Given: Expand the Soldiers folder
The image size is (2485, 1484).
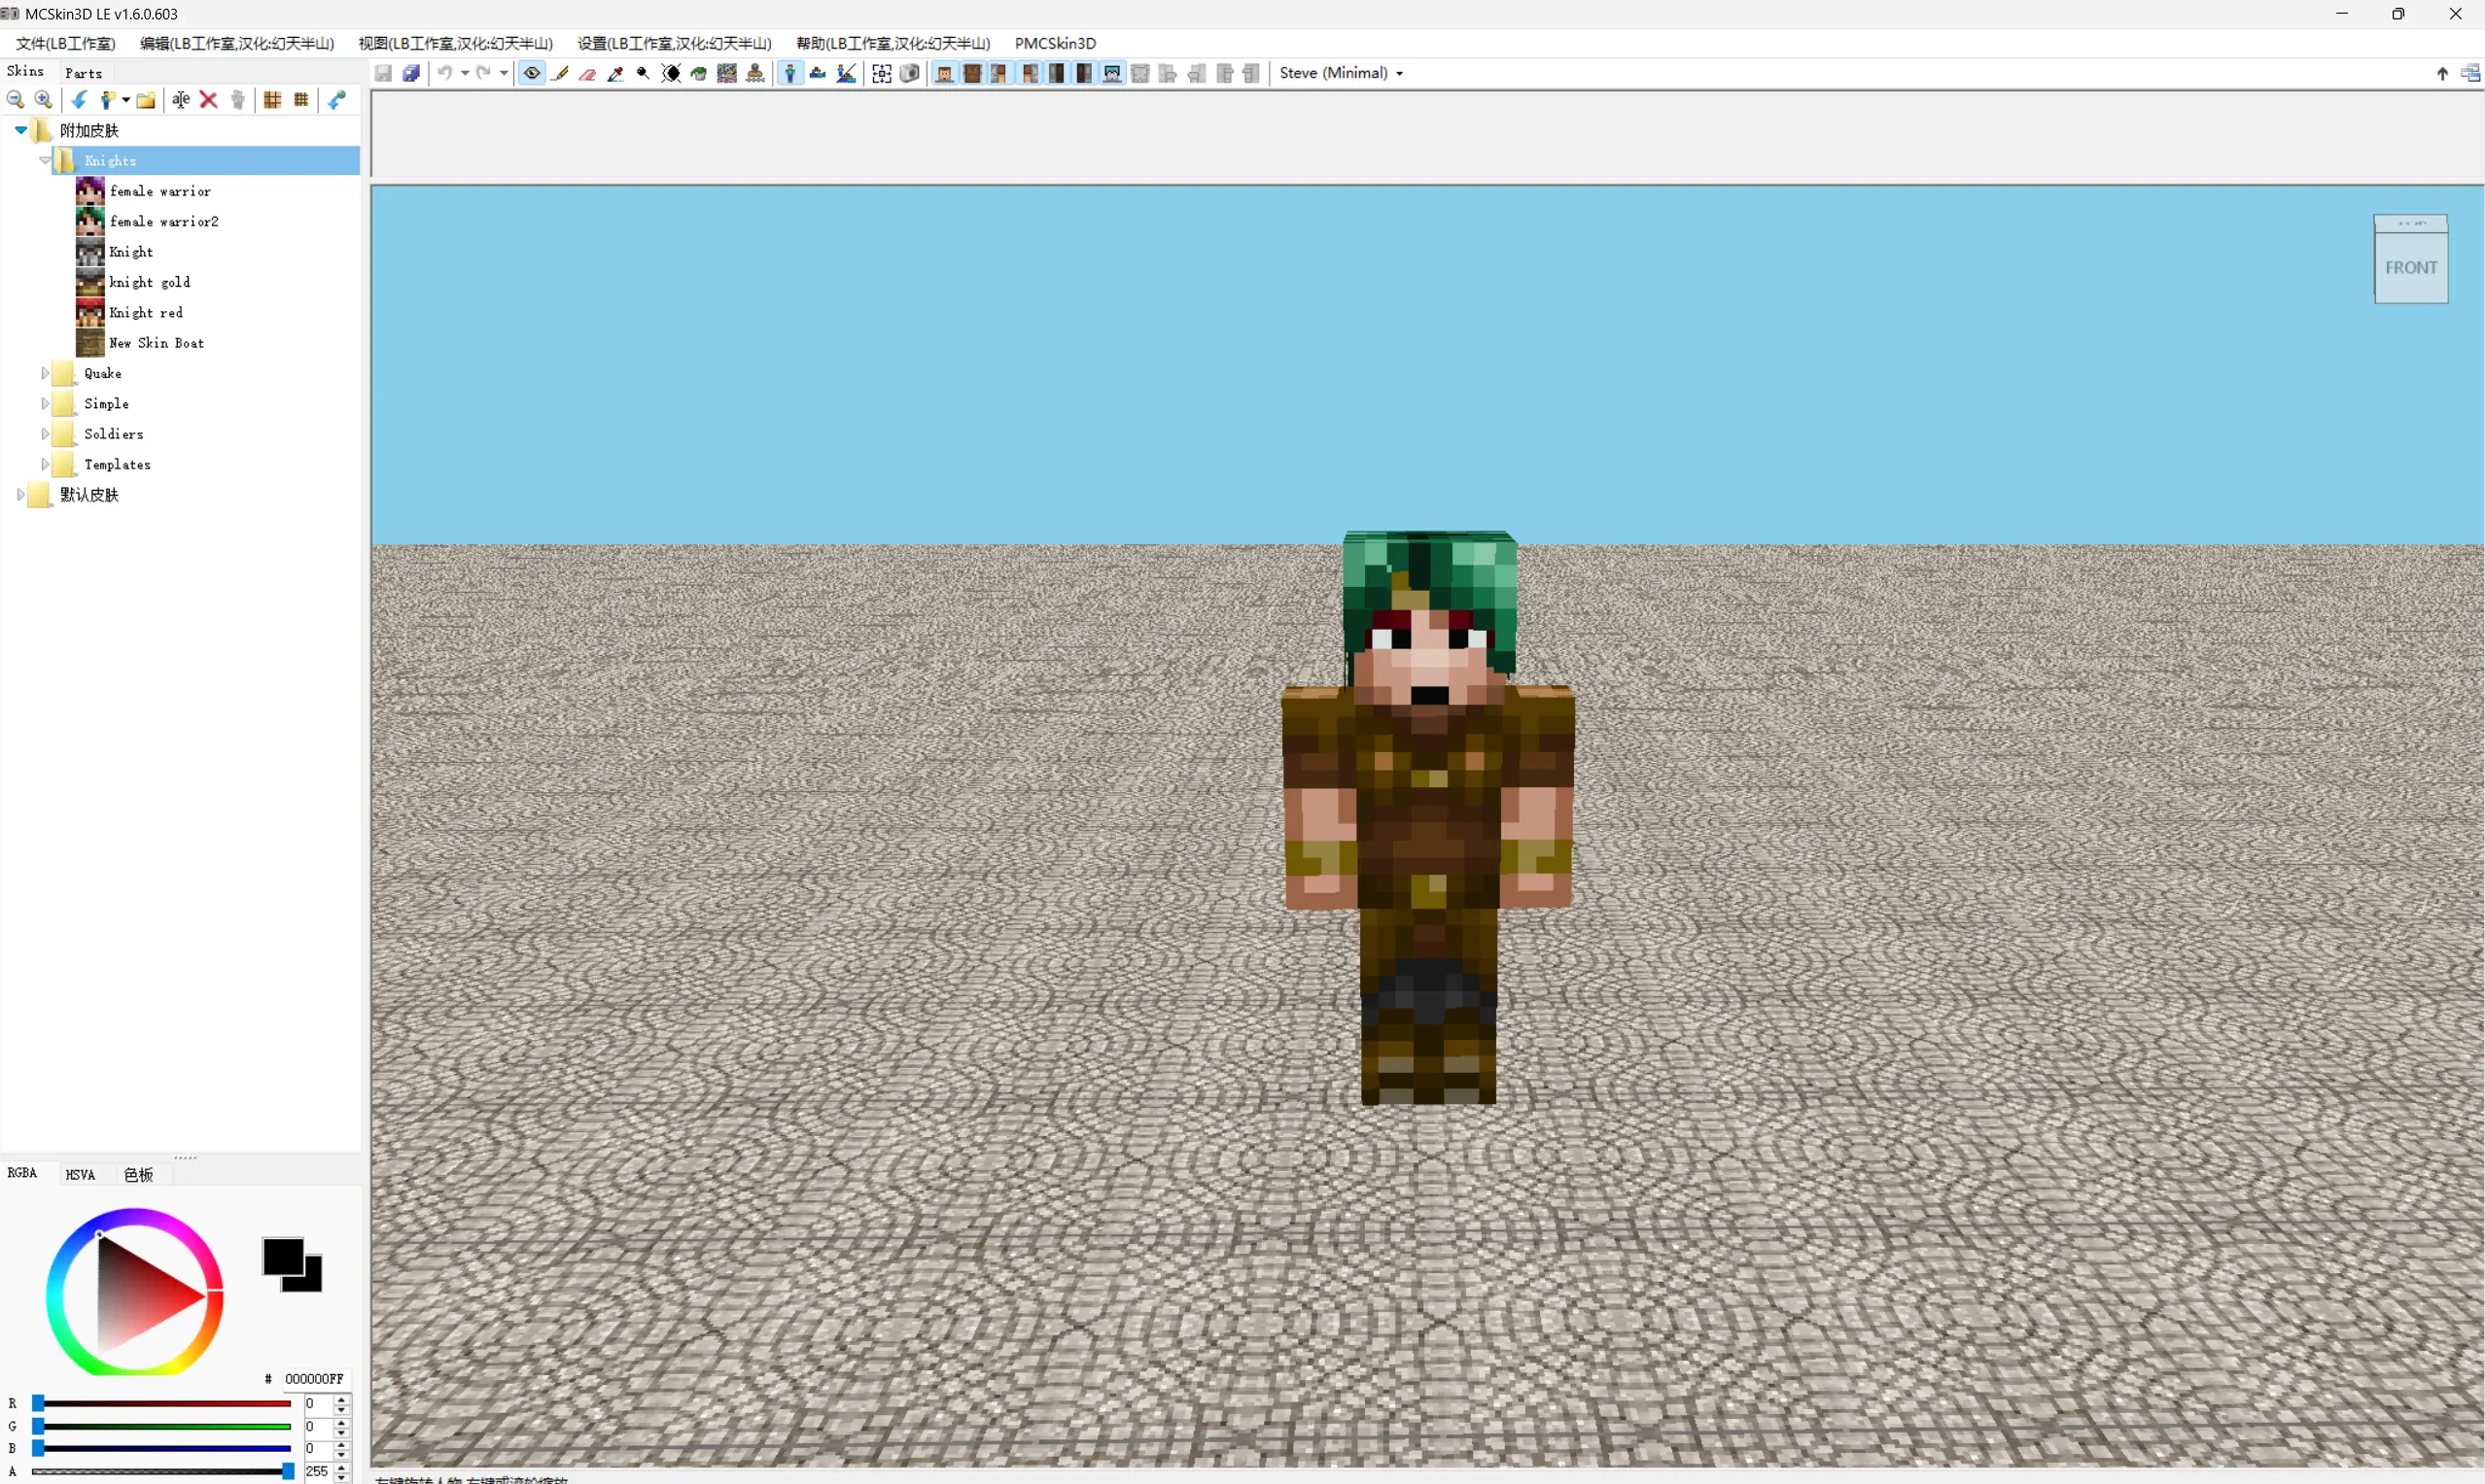Looking at the screenshot, I should (45, 434).
